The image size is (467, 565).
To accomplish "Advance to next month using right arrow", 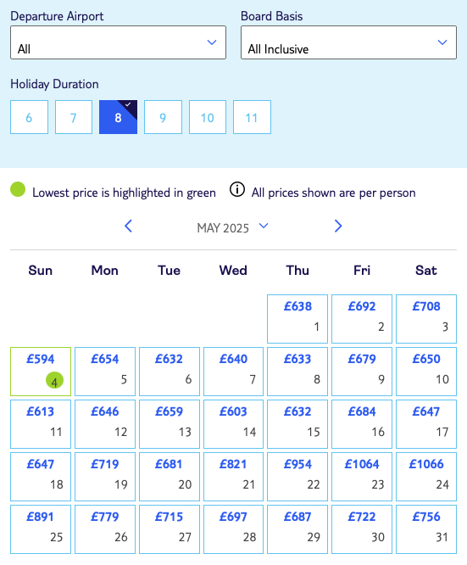I will click(337, 227).
